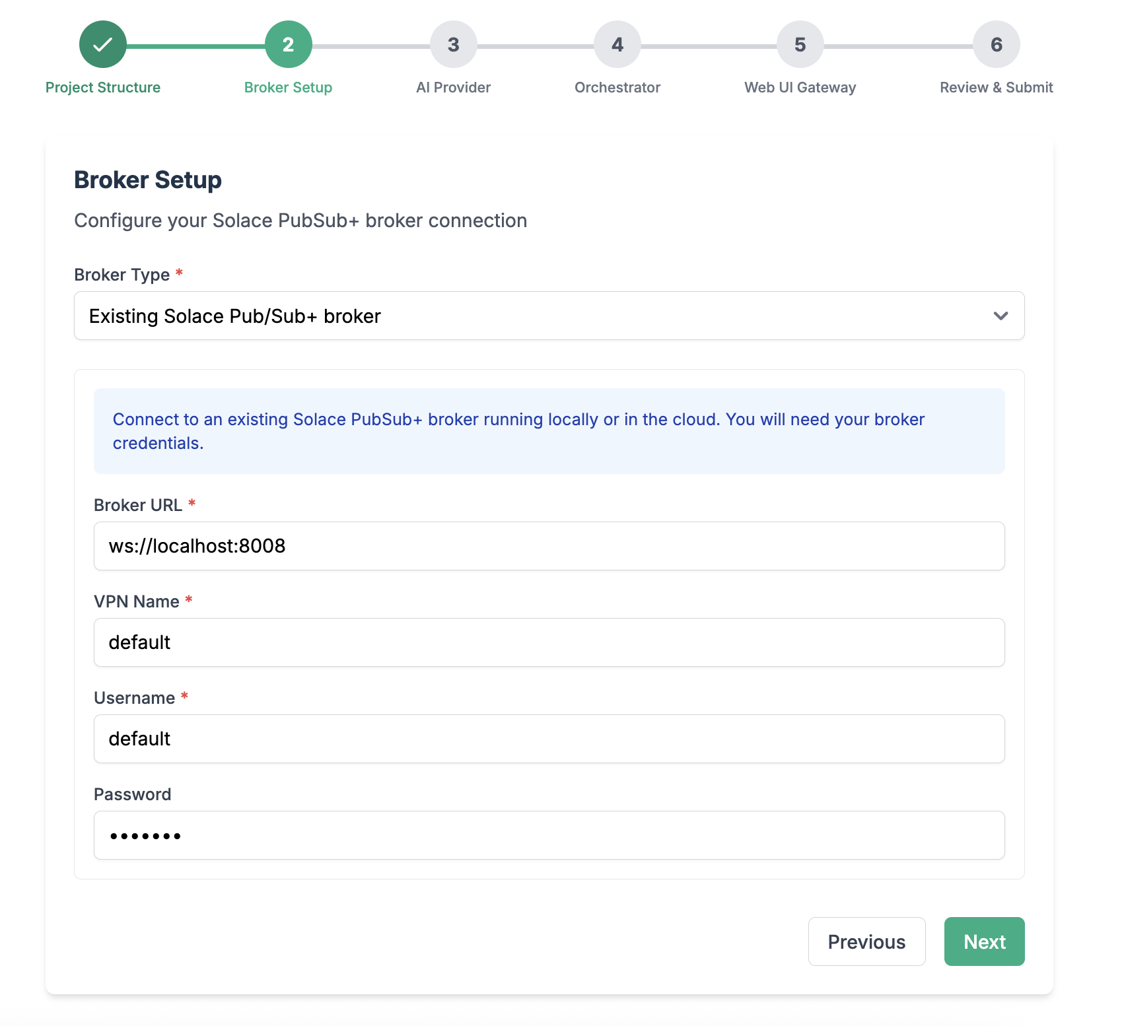The width and height of the screenshot is (1124, 1026).
Task: Focus the Password input field
Action: [549, 835]
